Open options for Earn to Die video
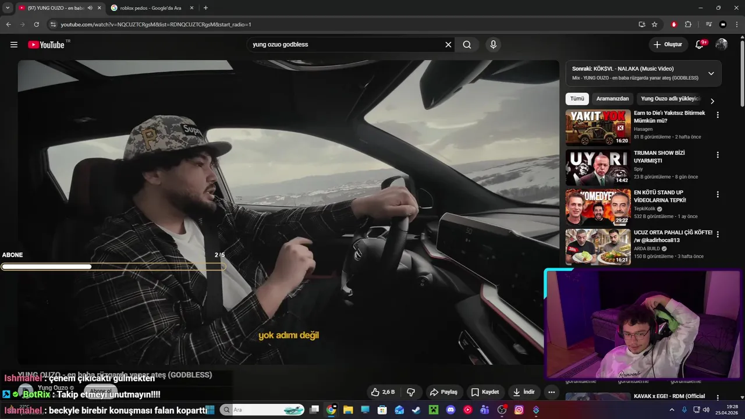This screenshot has width=745, height=419. pyautogui.click(x=718, y=115)
